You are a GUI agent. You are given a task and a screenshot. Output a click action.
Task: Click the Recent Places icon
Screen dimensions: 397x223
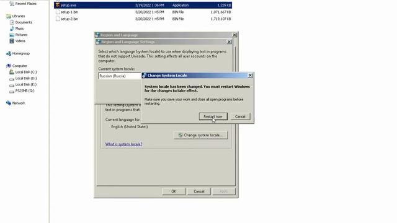click(x=12, y=4)
